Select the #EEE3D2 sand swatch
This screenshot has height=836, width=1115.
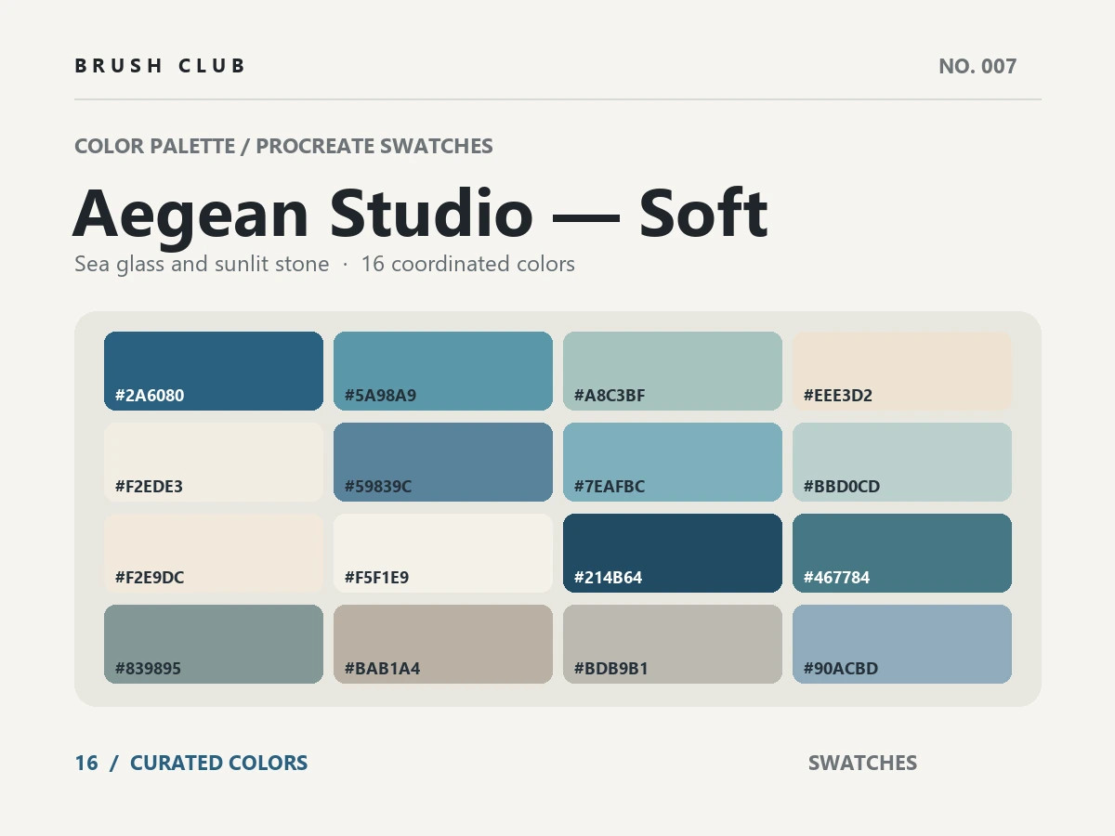902,371
